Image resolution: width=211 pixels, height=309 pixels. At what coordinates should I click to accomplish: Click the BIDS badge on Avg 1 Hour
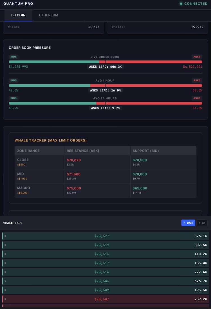pyautogui.click(x=14, y=81)
